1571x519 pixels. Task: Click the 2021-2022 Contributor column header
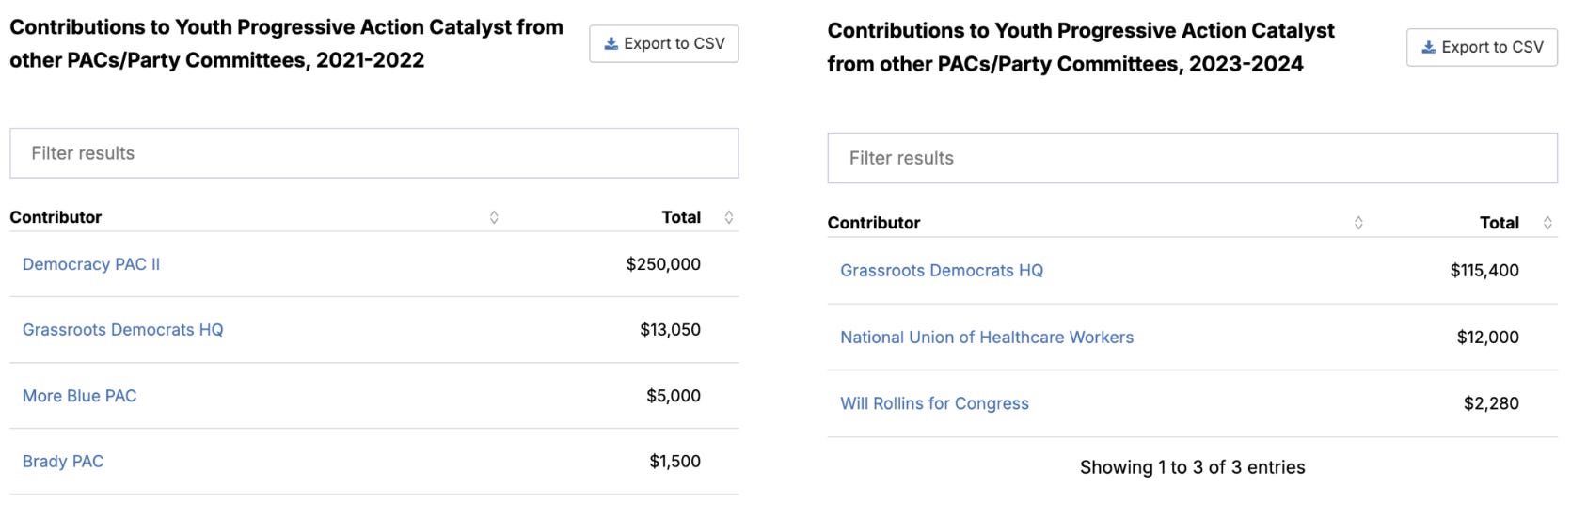(x=56, y=218)
